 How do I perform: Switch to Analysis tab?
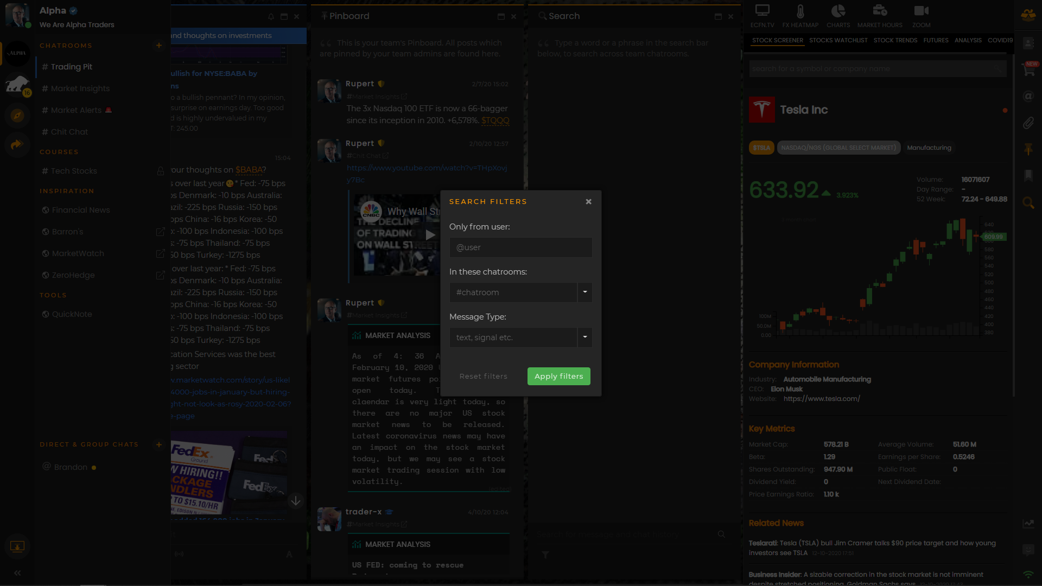click(x=968, y=41)
